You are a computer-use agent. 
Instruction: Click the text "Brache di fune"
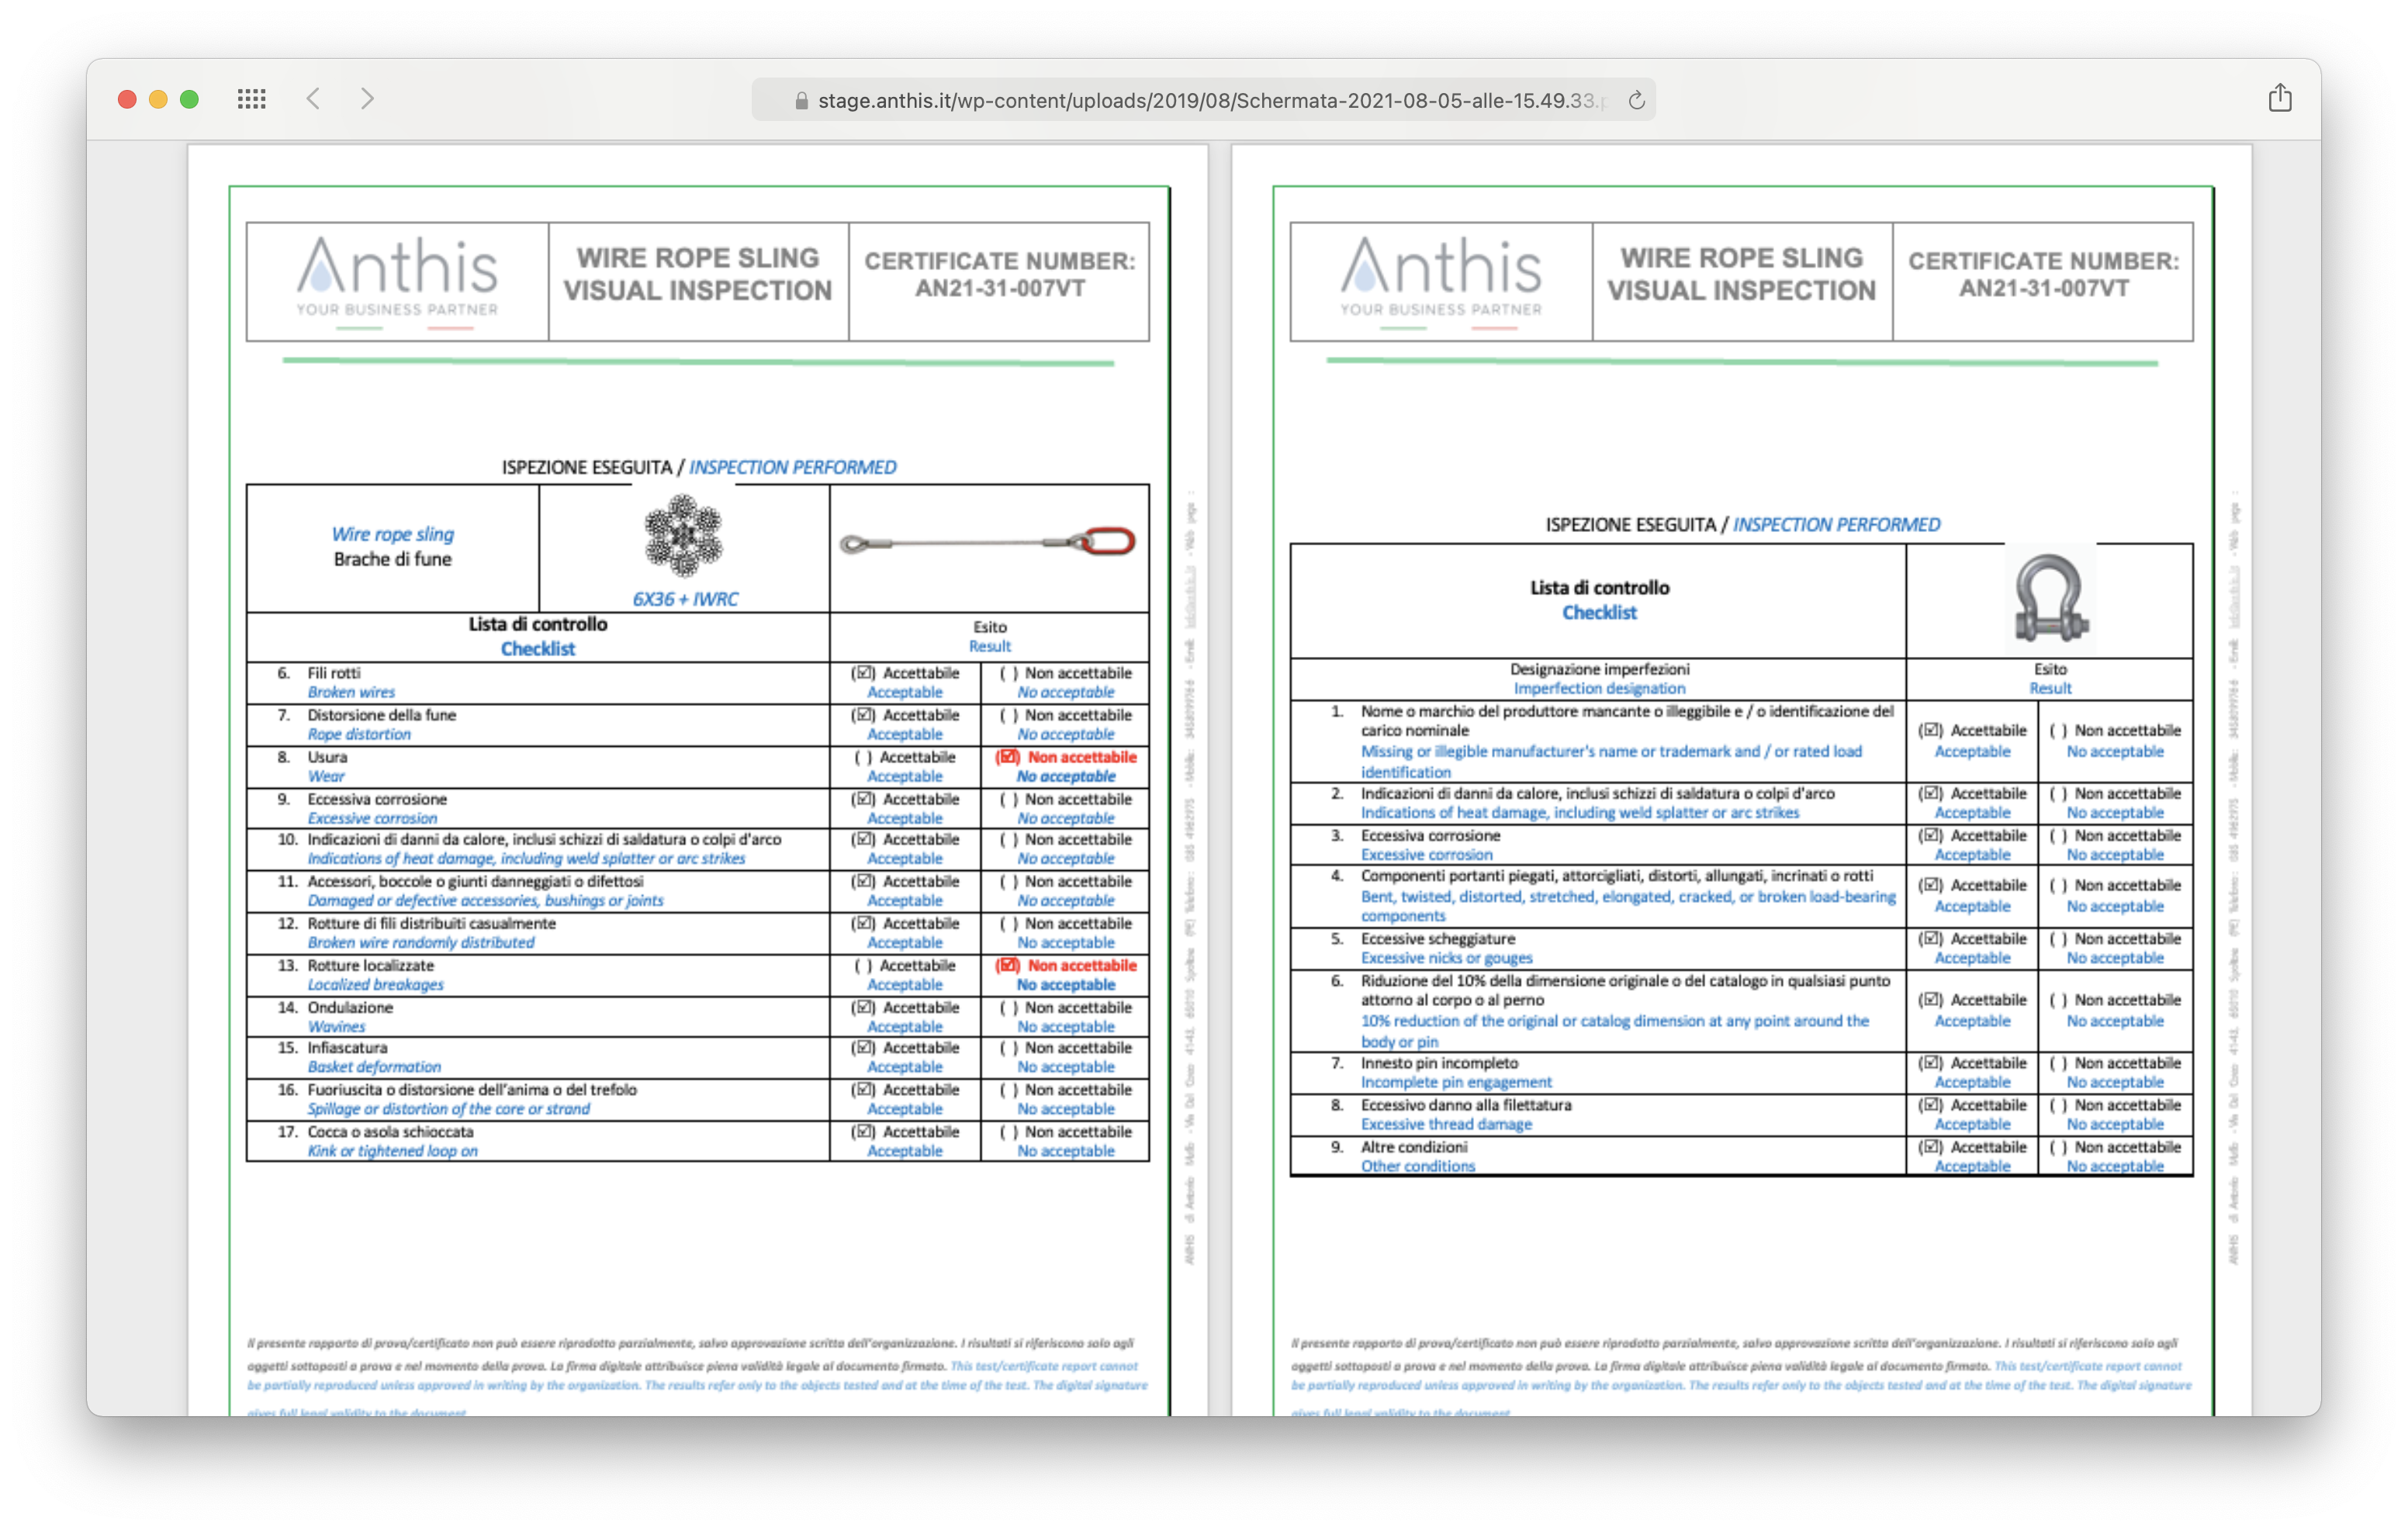pos(393,559)
